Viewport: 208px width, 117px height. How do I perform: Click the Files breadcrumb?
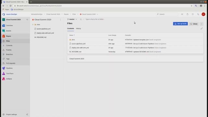coord(74,14)
